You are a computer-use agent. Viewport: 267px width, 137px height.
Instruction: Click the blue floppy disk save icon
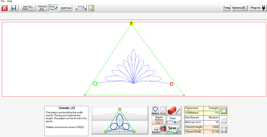point(14,8)
